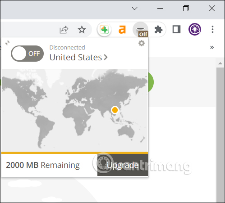225x203 pixels.
Task: Click the TunnelBear extension icon marked Off
Action: pyautogui.click(x=141, y=29)
